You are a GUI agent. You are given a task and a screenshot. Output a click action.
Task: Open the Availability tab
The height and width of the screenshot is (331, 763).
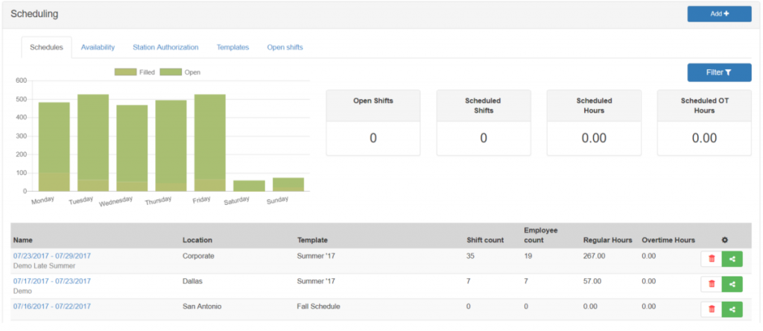pyautogui.click(x=98, y=48)
